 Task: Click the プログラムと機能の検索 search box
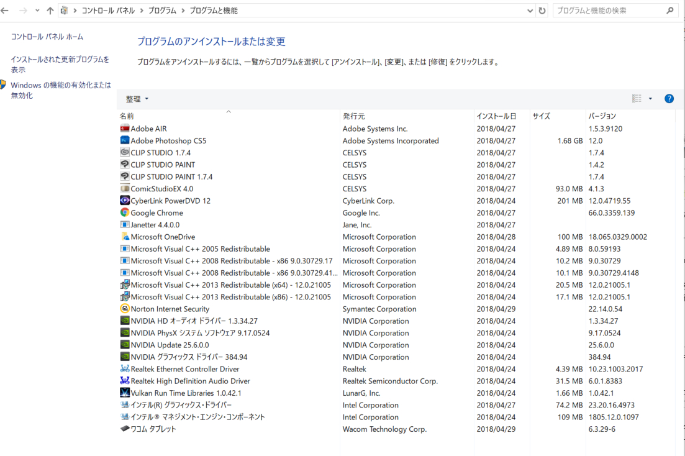pyautogui.click(x=609, y=11)
